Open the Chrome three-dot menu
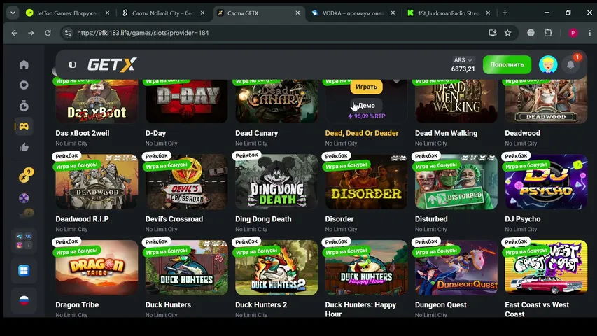Screen dimensions: 597x336 [x=589, y=33]
